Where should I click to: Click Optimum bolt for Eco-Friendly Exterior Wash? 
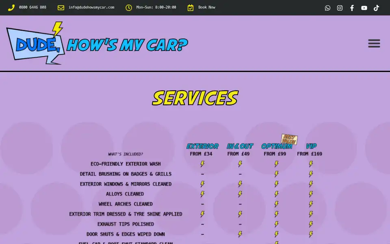(x=276, y=164)
